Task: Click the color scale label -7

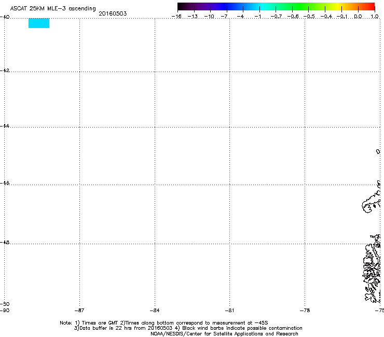Action: coord(224,17)
